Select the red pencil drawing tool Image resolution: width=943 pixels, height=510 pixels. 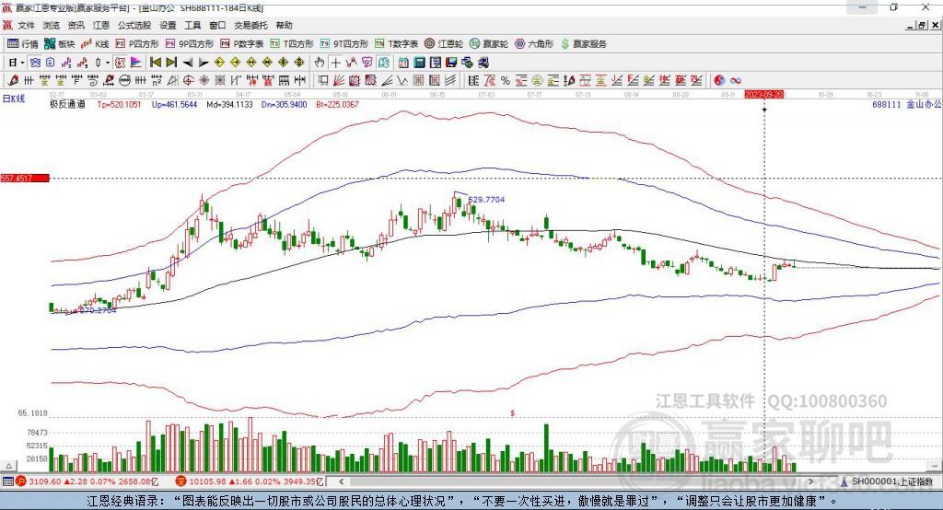(x=13, y=81)
